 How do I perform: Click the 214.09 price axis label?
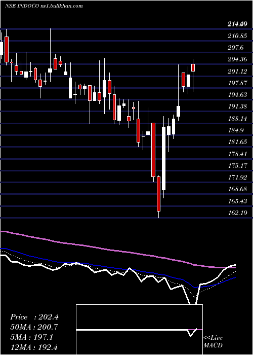tap(237, 24)
